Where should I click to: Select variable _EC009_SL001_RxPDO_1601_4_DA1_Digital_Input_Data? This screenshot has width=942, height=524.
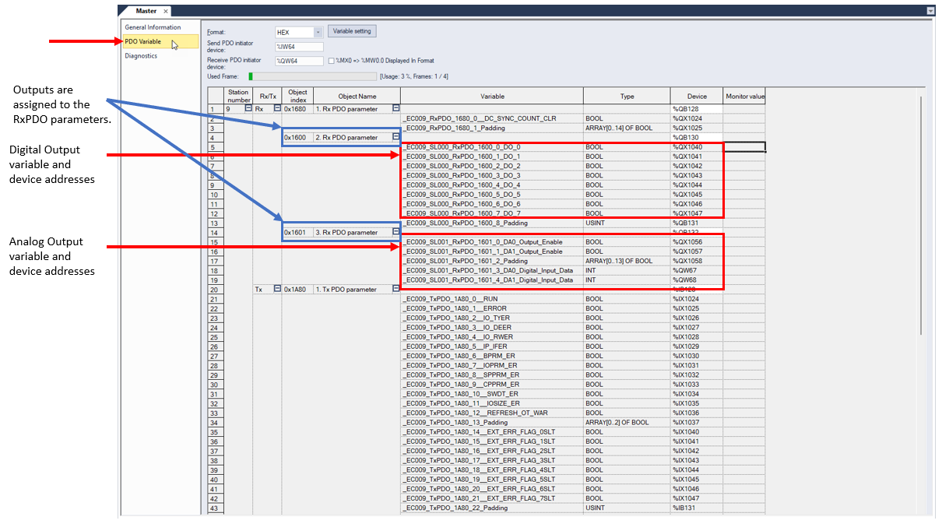tap(492, 280)
